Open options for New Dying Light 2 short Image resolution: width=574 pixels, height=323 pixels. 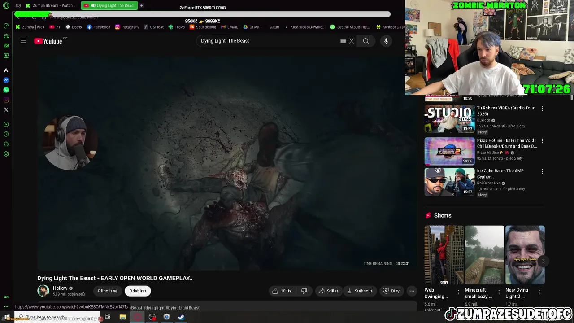tap(539, 292)
